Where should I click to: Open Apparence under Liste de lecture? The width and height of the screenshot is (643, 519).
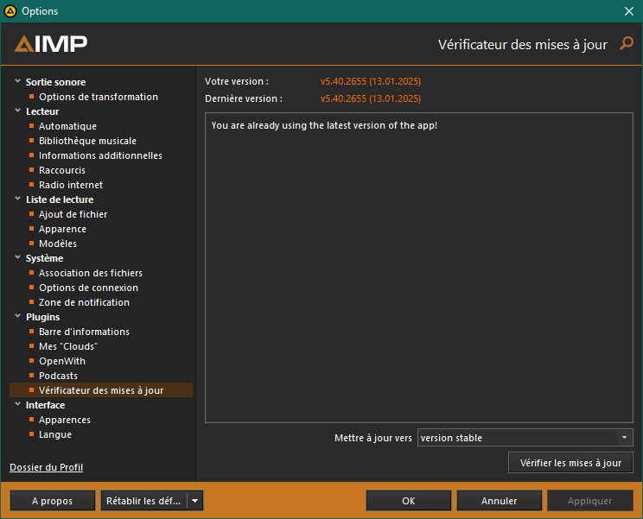(62, 229)
